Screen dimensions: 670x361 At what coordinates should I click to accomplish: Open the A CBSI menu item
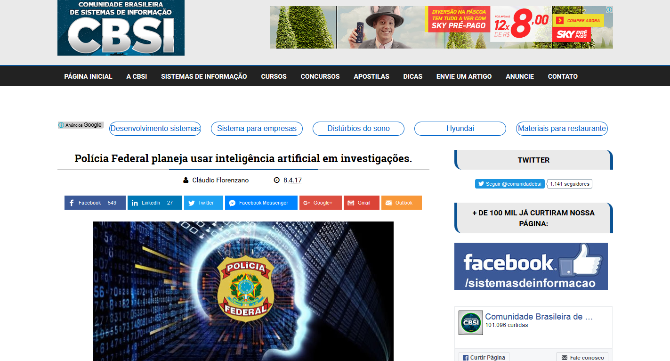pos(137,76)
